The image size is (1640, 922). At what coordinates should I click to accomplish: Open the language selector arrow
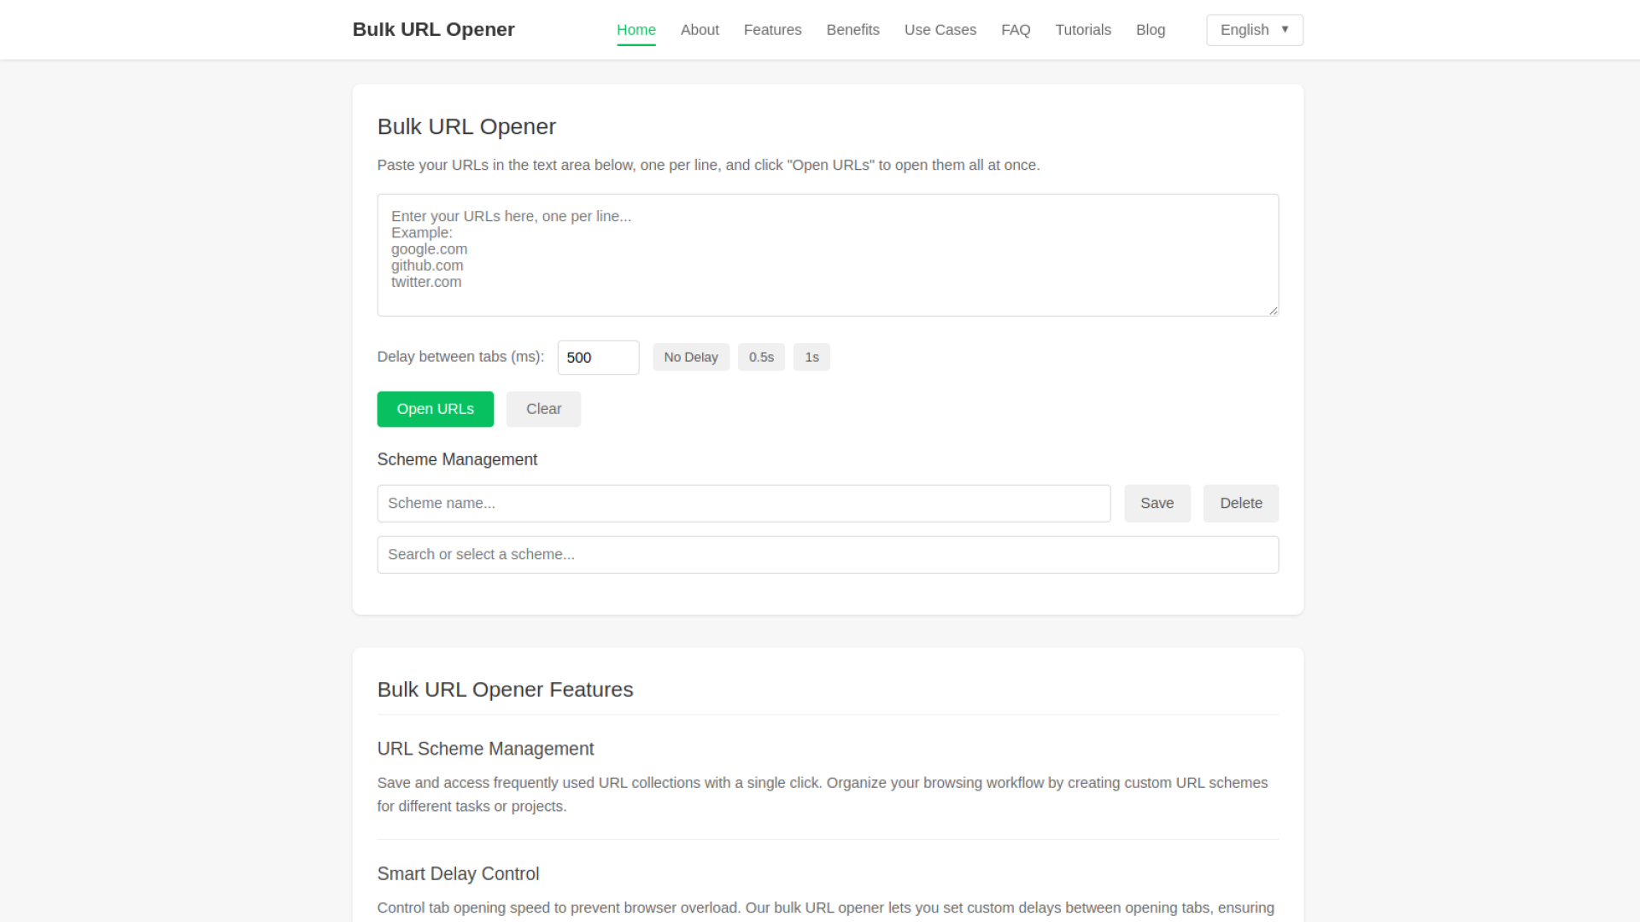[1286, 30]
